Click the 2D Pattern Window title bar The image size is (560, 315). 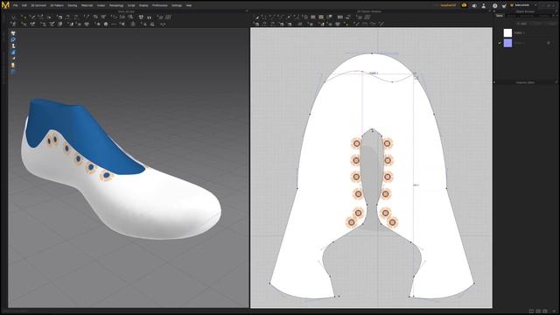(369, 11)
